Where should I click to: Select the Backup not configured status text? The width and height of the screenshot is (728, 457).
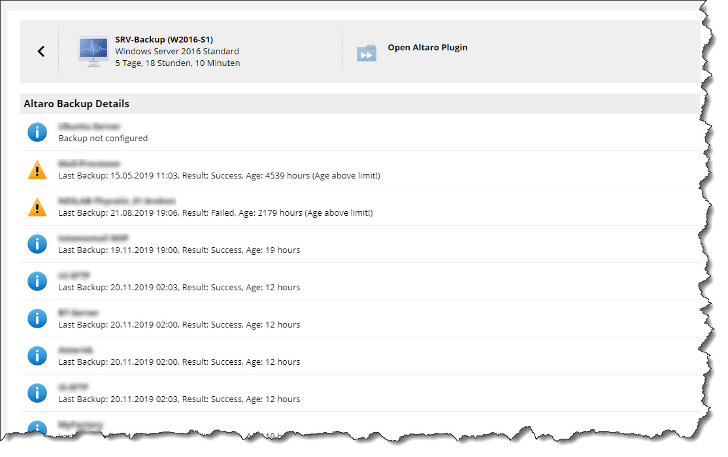click(x=103, y=139)
